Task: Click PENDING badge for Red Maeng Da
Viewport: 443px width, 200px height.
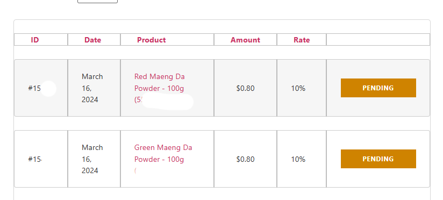Action: pyautogui.click(x=378, y=88)
